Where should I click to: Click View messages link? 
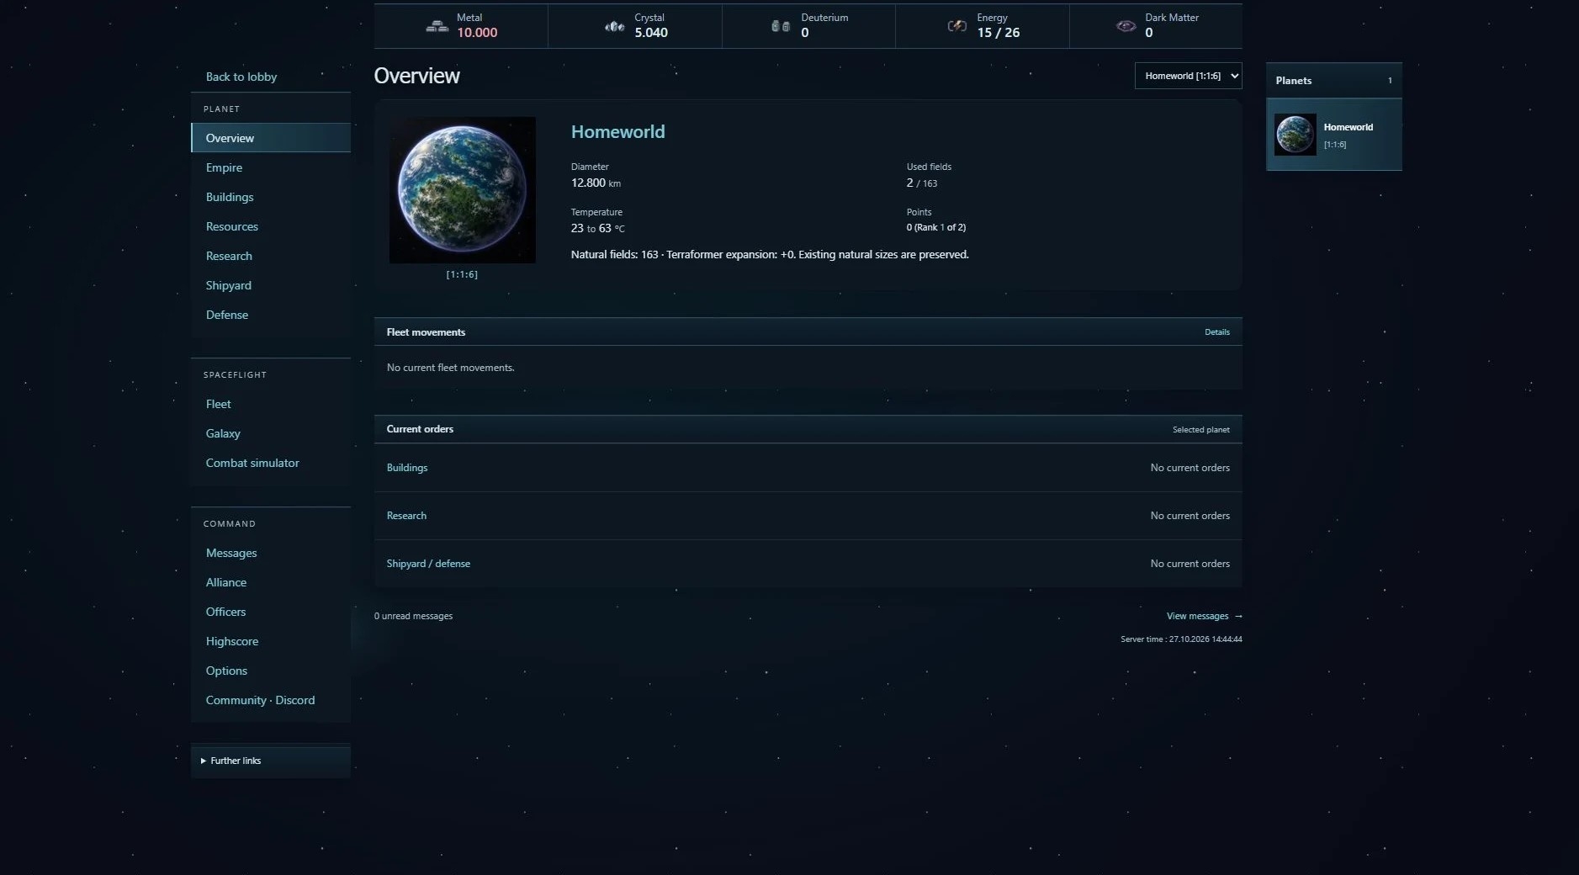tap(1204, 616)
